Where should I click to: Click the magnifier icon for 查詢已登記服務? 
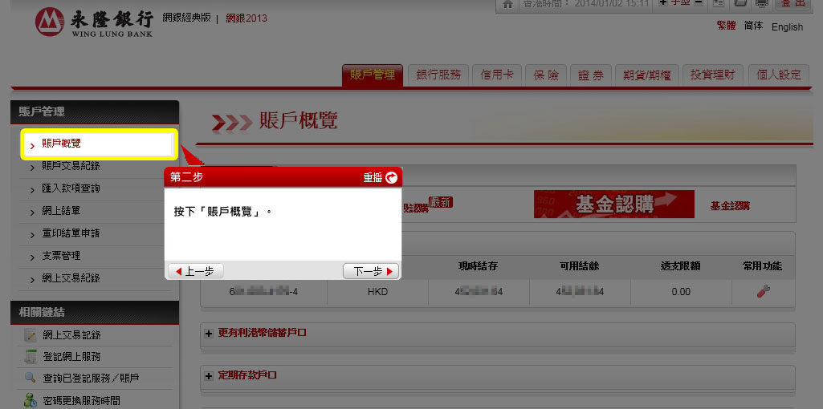pyautogui.click(x=31, y=378)
